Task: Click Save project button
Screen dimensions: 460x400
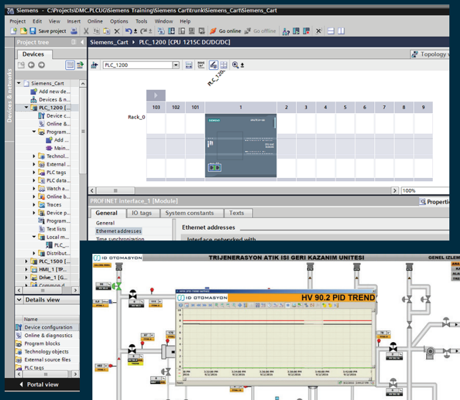Action: click(x=49, y=31)
